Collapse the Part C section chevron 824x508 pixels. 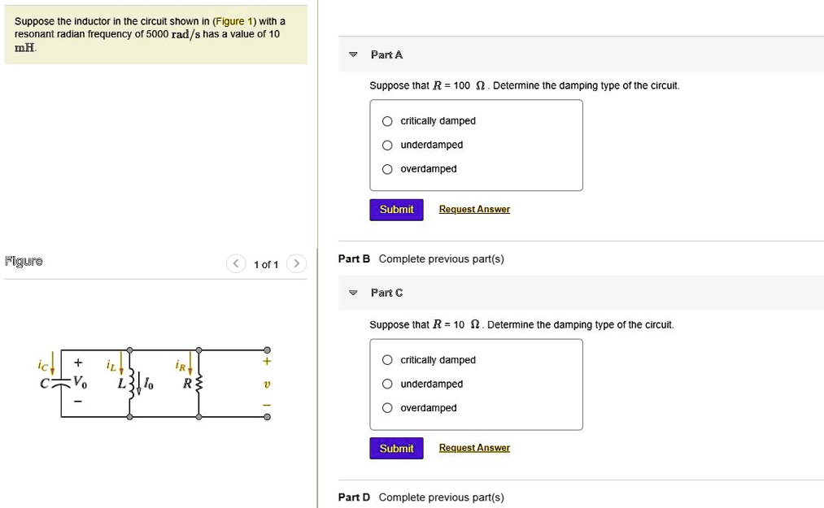[352, 293]
